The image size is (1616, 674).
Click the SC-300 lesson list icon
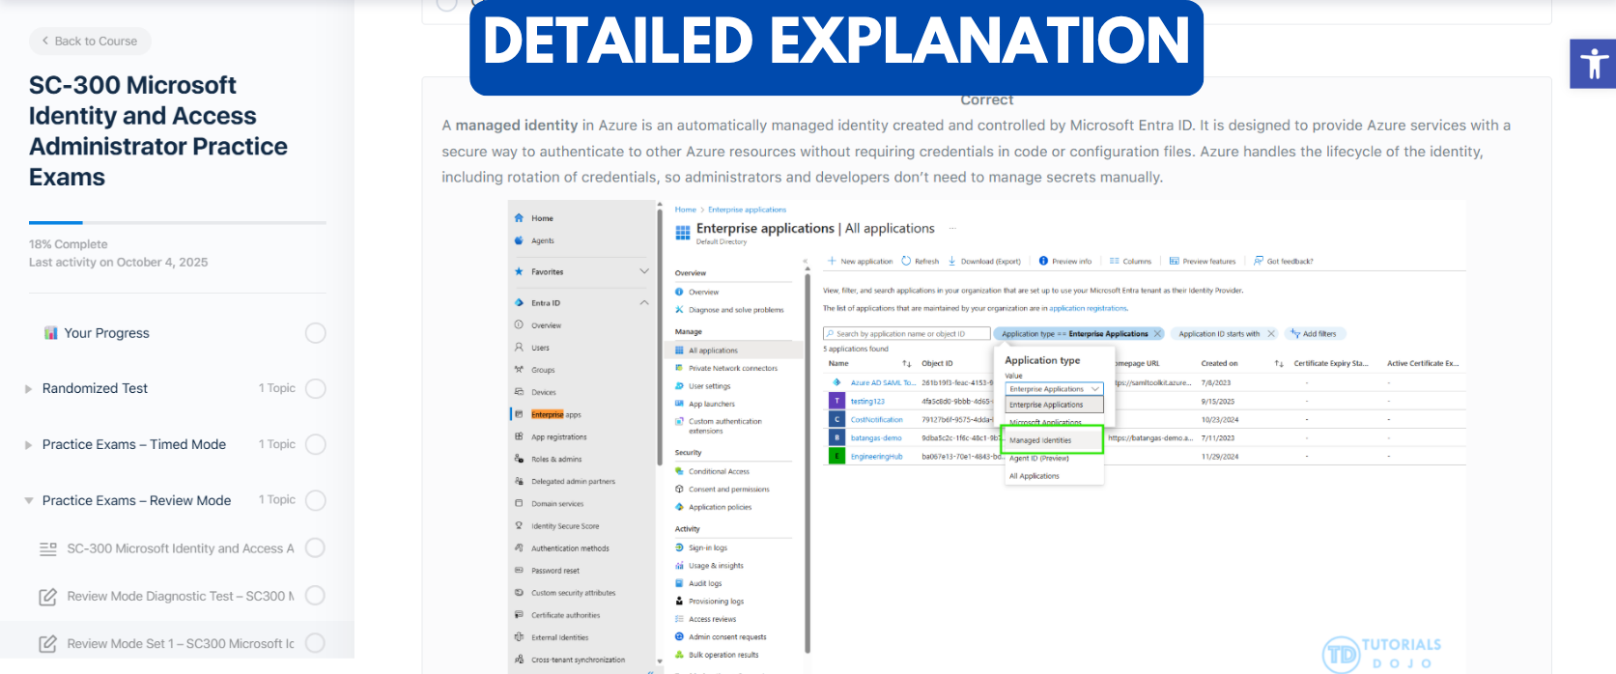point(47,548)
